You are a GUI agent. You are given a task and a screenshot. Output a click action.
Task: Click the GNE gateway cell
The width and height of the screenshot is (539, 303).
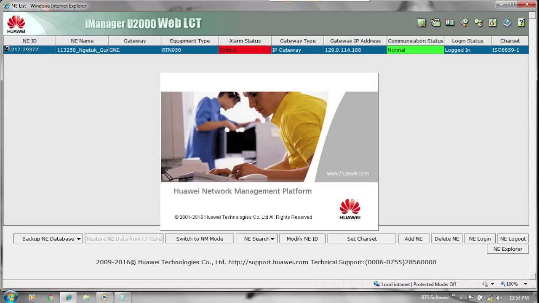point(135,50)
